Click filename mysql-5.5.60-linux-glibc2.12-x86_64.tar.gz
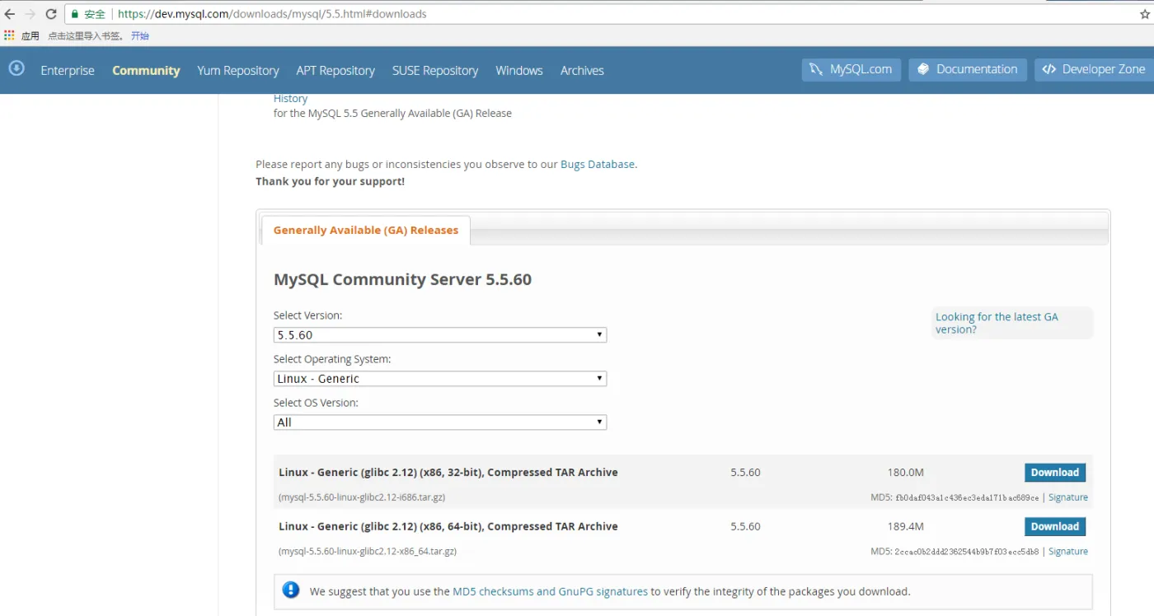1154x616 pixels. [x=368, y=552]
